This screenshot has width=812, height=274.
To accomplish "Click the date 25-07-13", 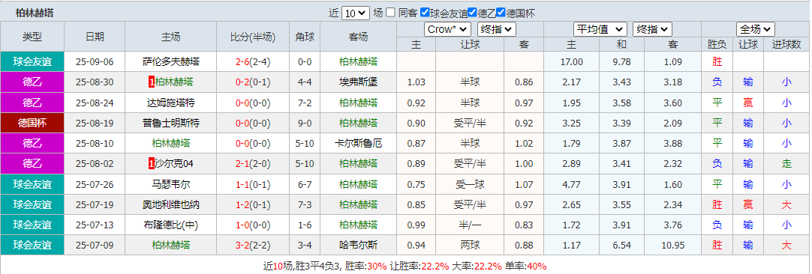I will pos(95,225).
